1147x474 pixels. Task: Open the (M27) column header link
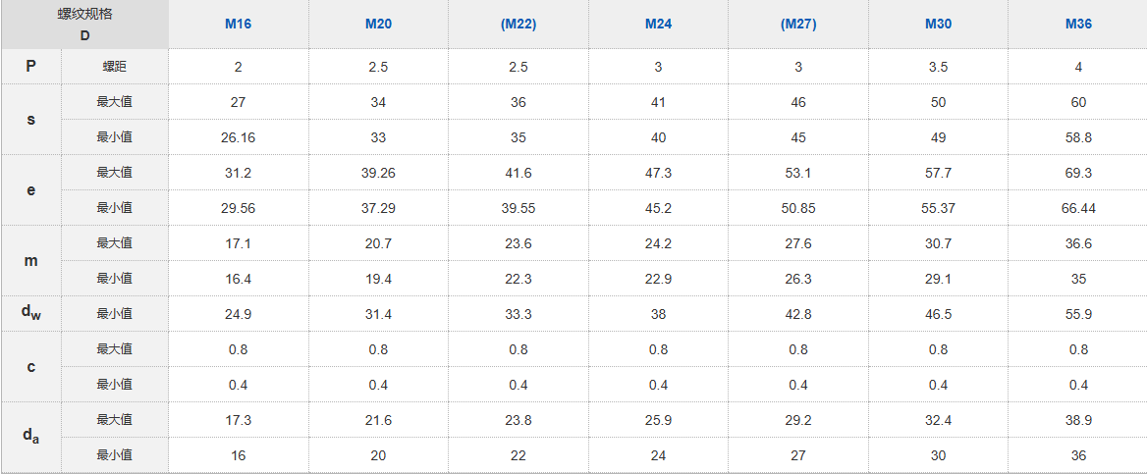(x=798, y=25)
